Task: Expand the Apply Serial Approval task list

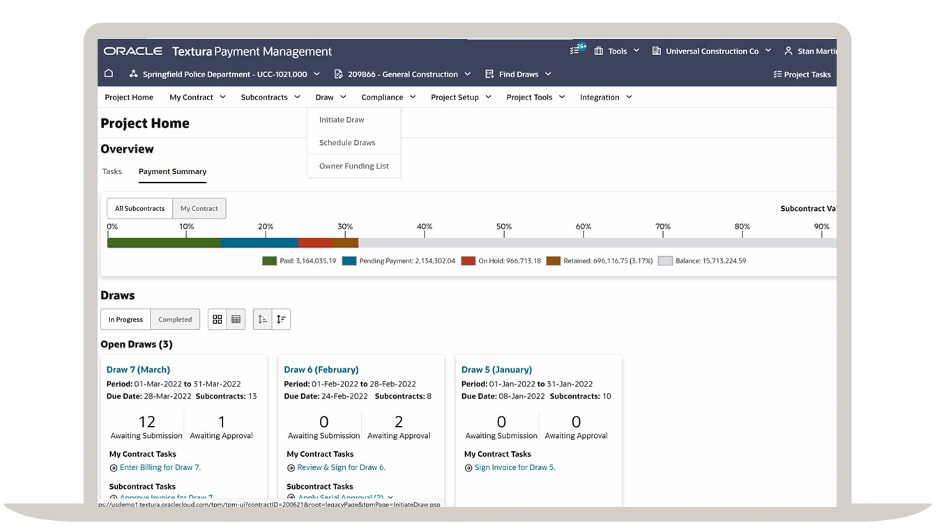Action: 391,498
